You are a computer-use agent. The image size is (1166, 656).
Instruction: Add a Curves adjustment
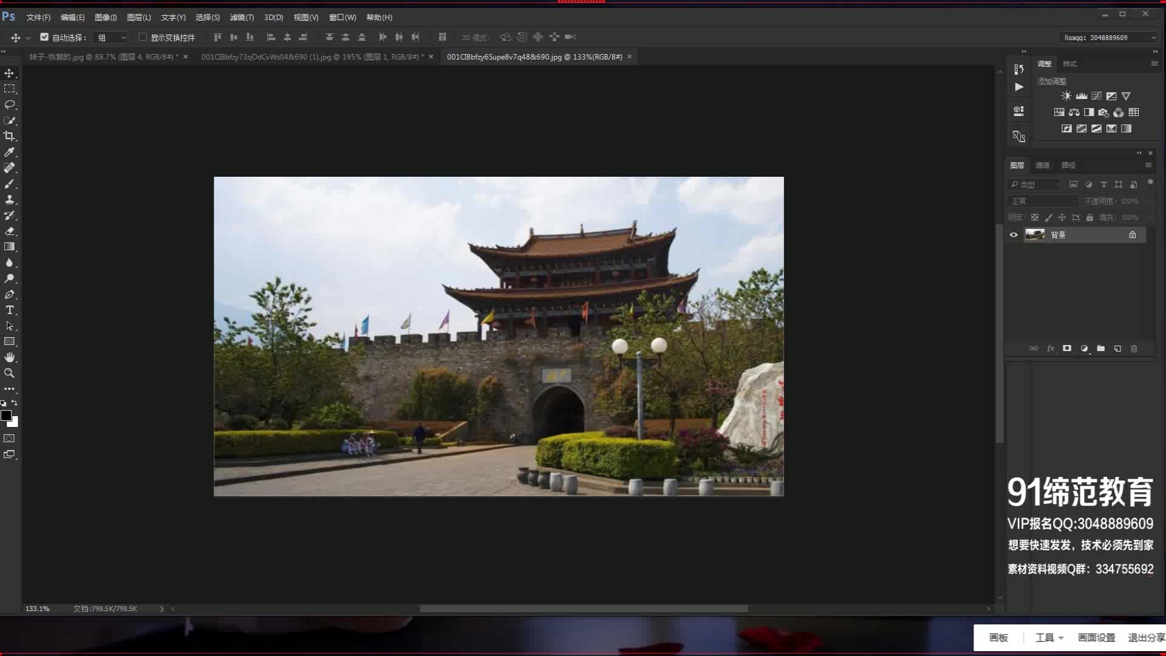point(1096,96)
